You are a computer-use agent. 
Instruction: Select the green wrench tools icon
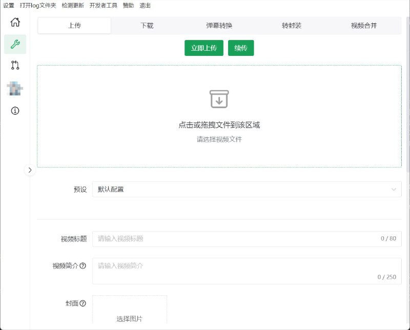click(x=15, y=45)
